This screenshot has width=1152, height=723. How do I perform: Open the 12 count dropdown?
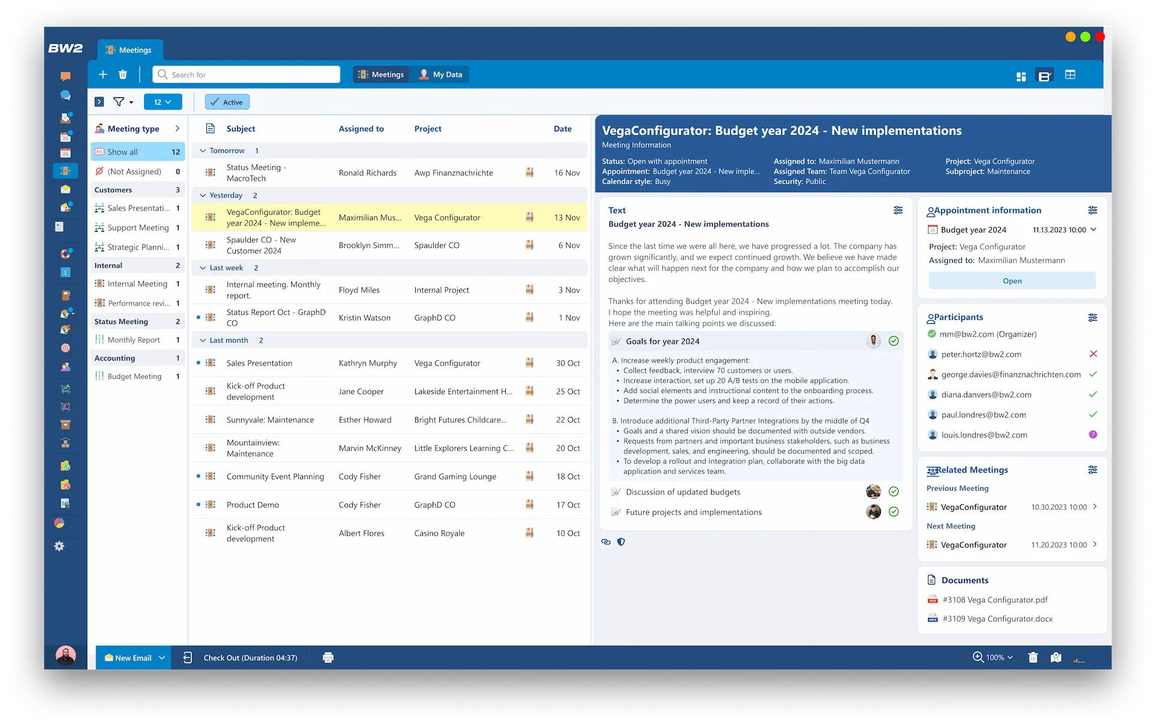[x=163, y=102]
